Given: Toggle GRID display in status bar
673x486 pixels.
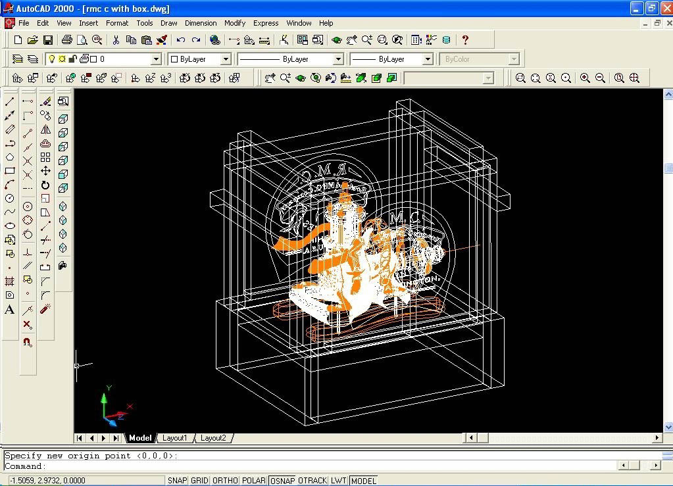Looking at the screenshot, I should tap(199, 481).
